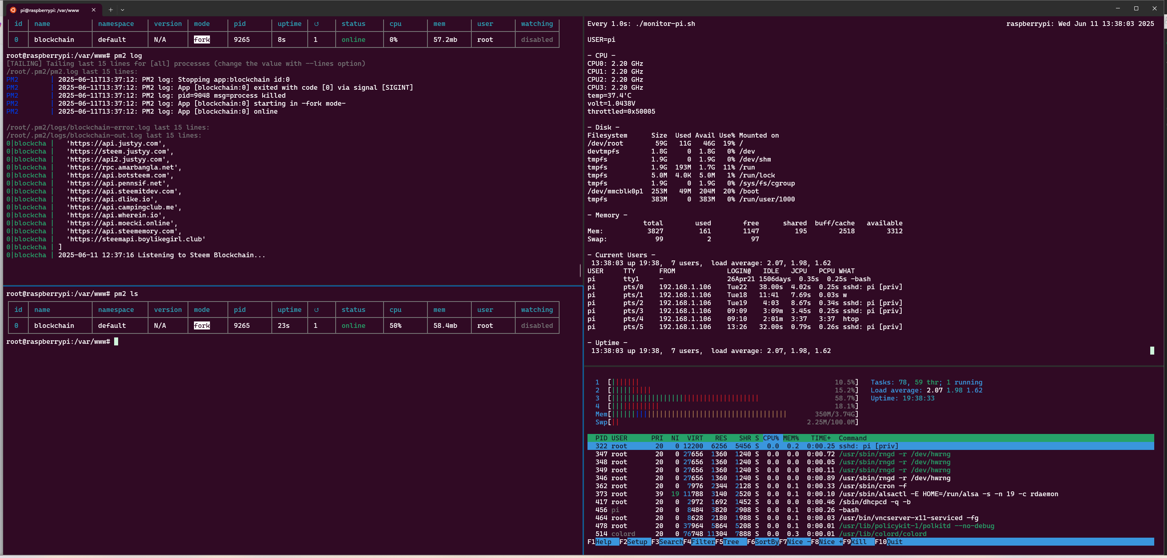Maximize the terminal window
The image size is (1167, 558).
click(1136, 9)
